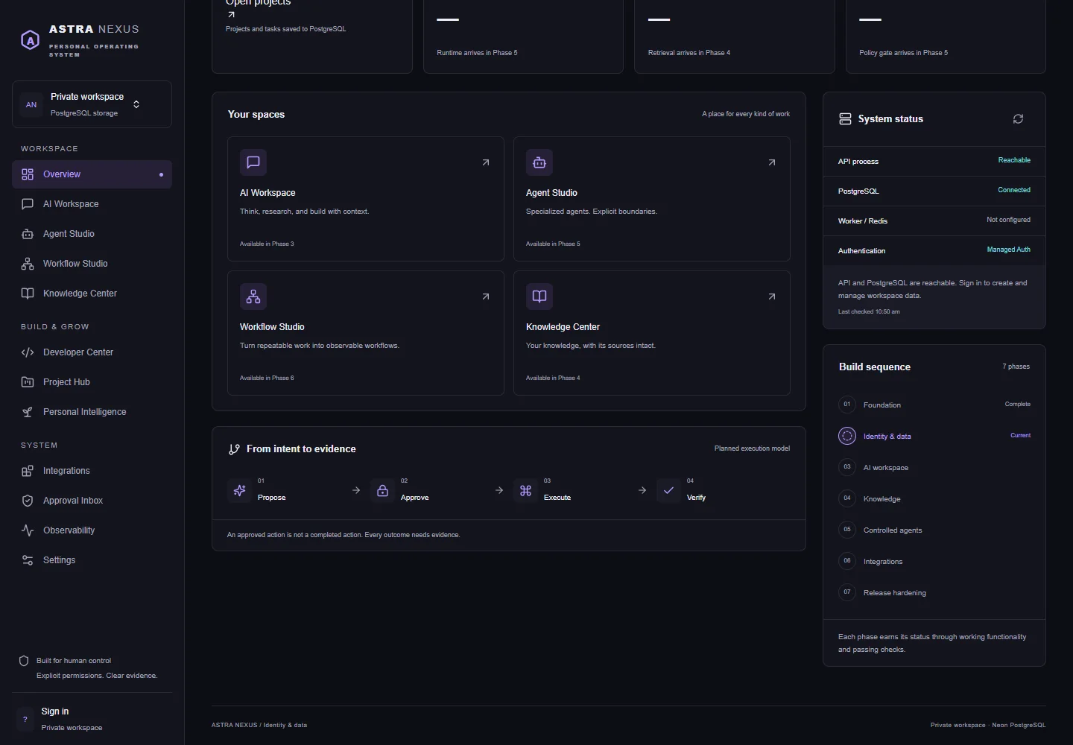The width and height of the screenshot is (1073, 745).
Task: Go to Agent Studio in sidebar
Action: click(92, 234)
